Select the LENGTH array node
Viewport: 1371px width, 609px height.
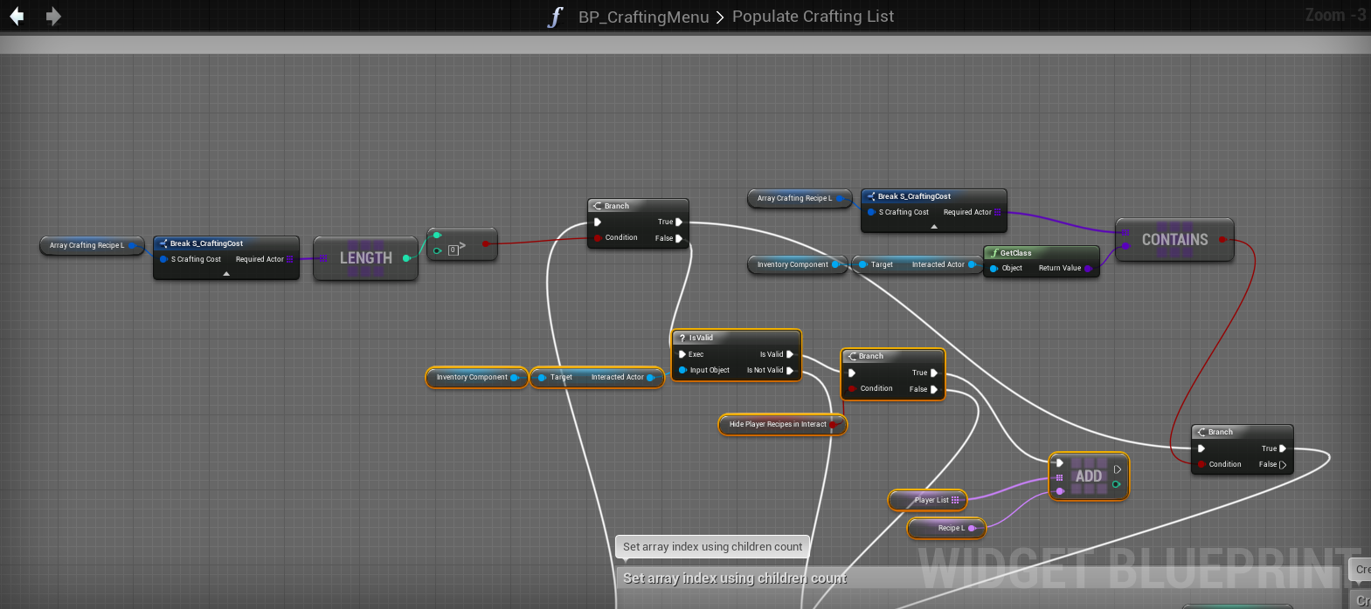pos(365,258)
